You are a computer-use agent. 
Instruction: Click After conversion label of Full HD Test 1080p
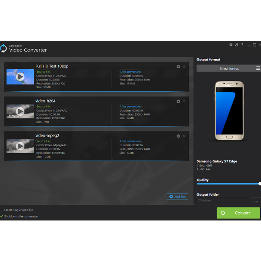coord(130,72)
